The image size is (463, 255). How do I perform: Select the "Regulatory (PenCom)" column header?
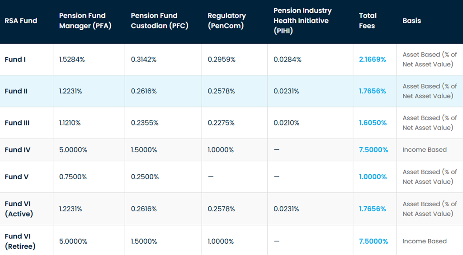pyautogui.click(x=227, y=21)
